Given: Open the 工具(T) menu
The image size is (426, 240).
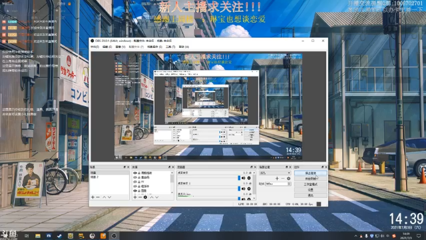Looking at the screenshot, I should click(x=170, y=47).
